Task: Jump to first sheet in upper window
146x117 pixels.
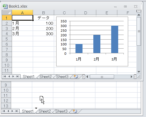Action: [x=5, y=77]
